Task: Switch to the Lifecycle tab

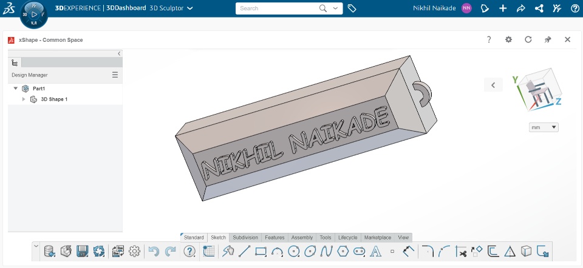Action: [x=347, y=238]
